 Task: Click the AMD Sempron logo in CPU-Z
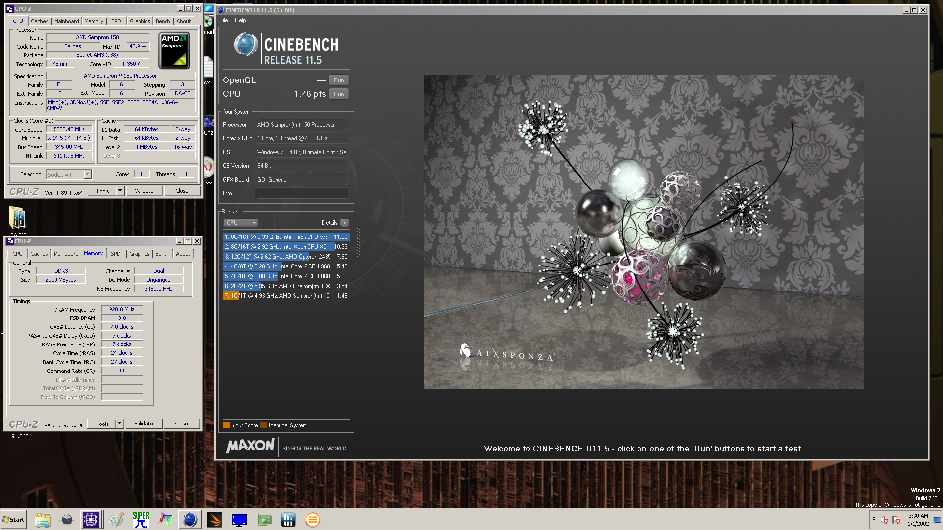[x=174, y=51]
